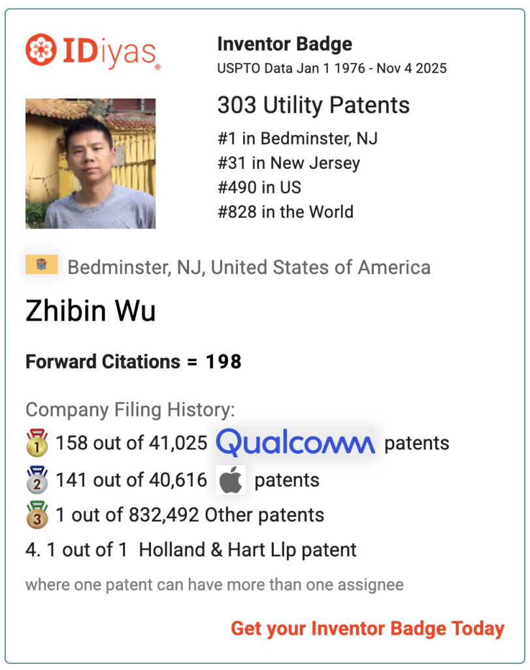
Task: Click the Qualcomm logo
Action: [x=295, y=443]
